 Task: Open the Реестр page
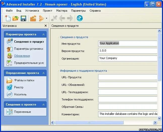coord(19,87)
